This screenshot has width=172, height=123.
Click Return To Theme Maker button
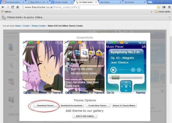click(x=124, y=105)
